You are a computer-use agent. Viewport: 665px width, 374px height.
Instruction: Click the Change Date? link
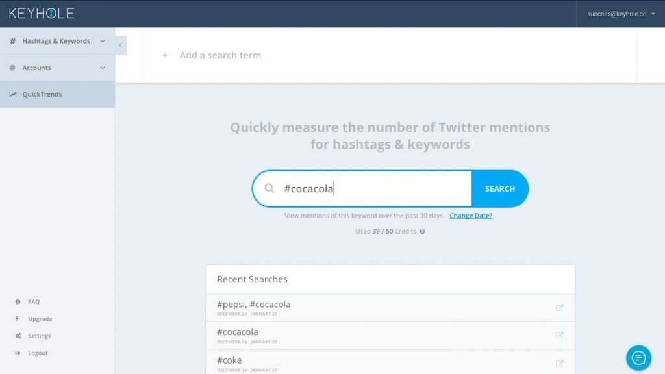tap(471, 216)
